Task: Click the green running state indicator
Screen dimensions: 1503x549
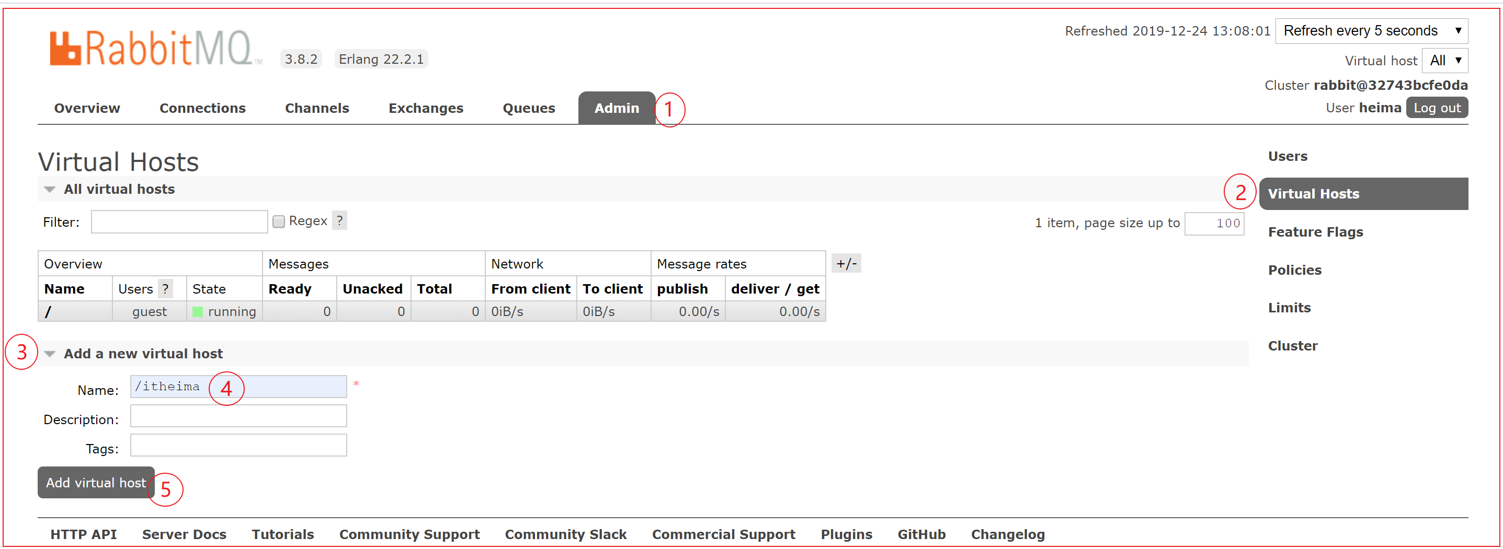Action: (198, 312)
